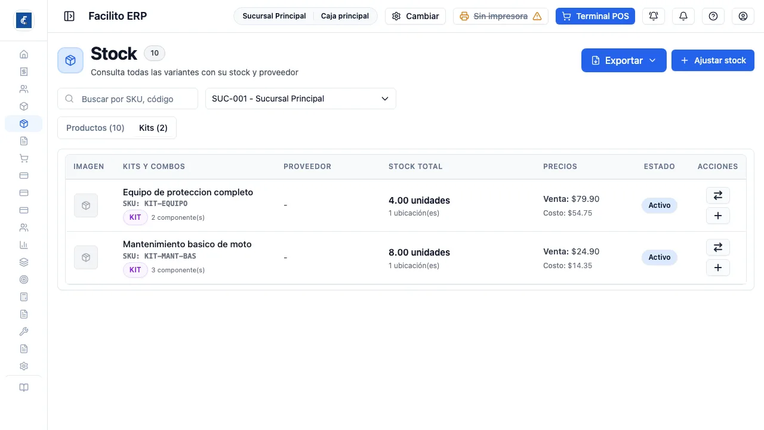Click the SKU: KIT-MANT-BAS text

click(x=159, y=256)
